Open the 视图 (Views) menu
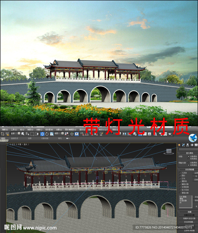This screenshot has height=233, width=198. (x=30, y=130)
